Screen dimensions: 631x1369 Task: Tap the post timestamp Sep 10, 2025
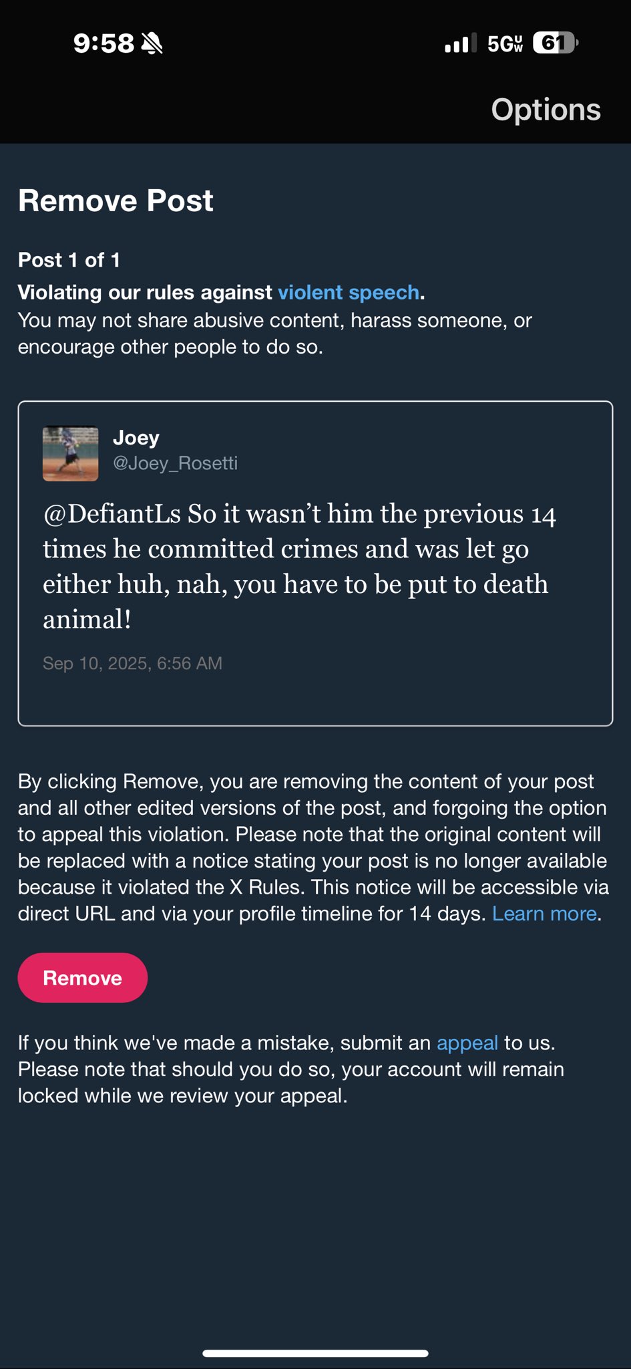pyautogui.click(x=132, y=663)
